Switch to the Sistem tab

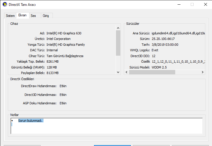[x=10, y=16]
